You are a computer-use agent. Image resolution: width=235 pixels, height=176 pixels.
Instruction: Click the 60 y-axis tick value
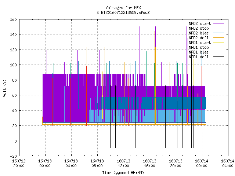(x=14, y=95)
